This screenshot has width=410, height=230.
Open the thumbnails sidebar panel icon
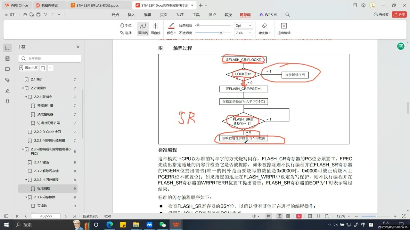click(x=8, y=58)
